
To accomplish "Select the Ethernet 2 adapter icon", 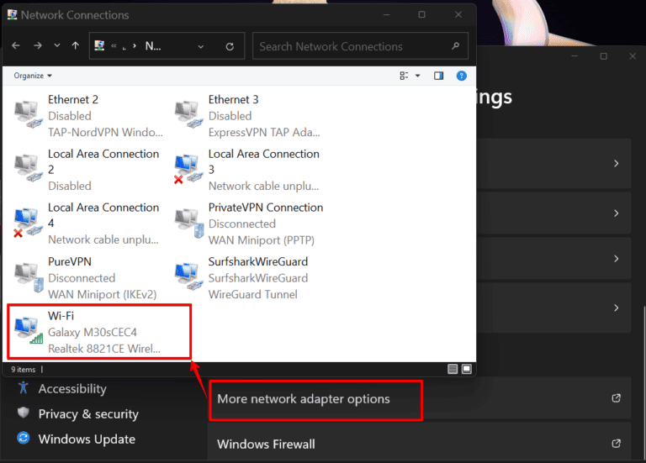I will tap(28, 115).
